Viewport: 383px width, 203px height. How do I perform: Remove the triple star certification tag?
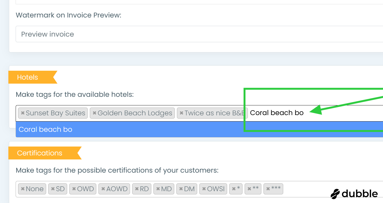click(x=268, y=189)
